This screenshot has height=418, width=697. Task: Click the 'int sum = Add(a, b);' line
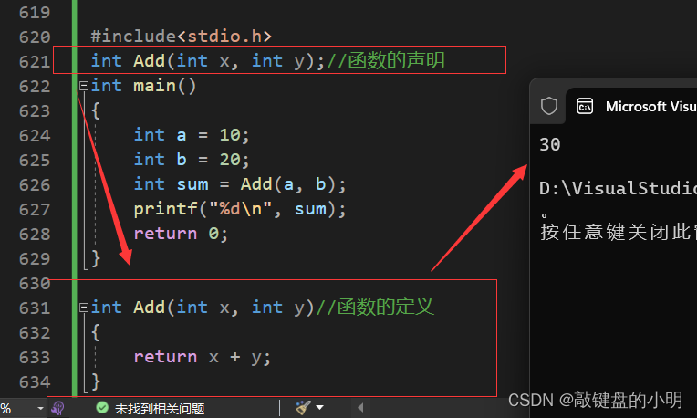(x=240, y=184)
